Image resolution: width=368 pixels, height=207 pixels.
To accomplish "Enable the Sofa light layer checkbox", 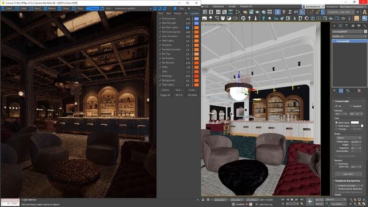I will 160,71.
